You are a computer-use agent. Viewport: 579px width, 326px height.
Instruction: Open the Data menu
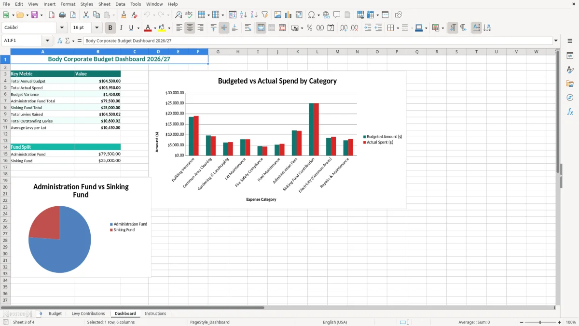120,4
